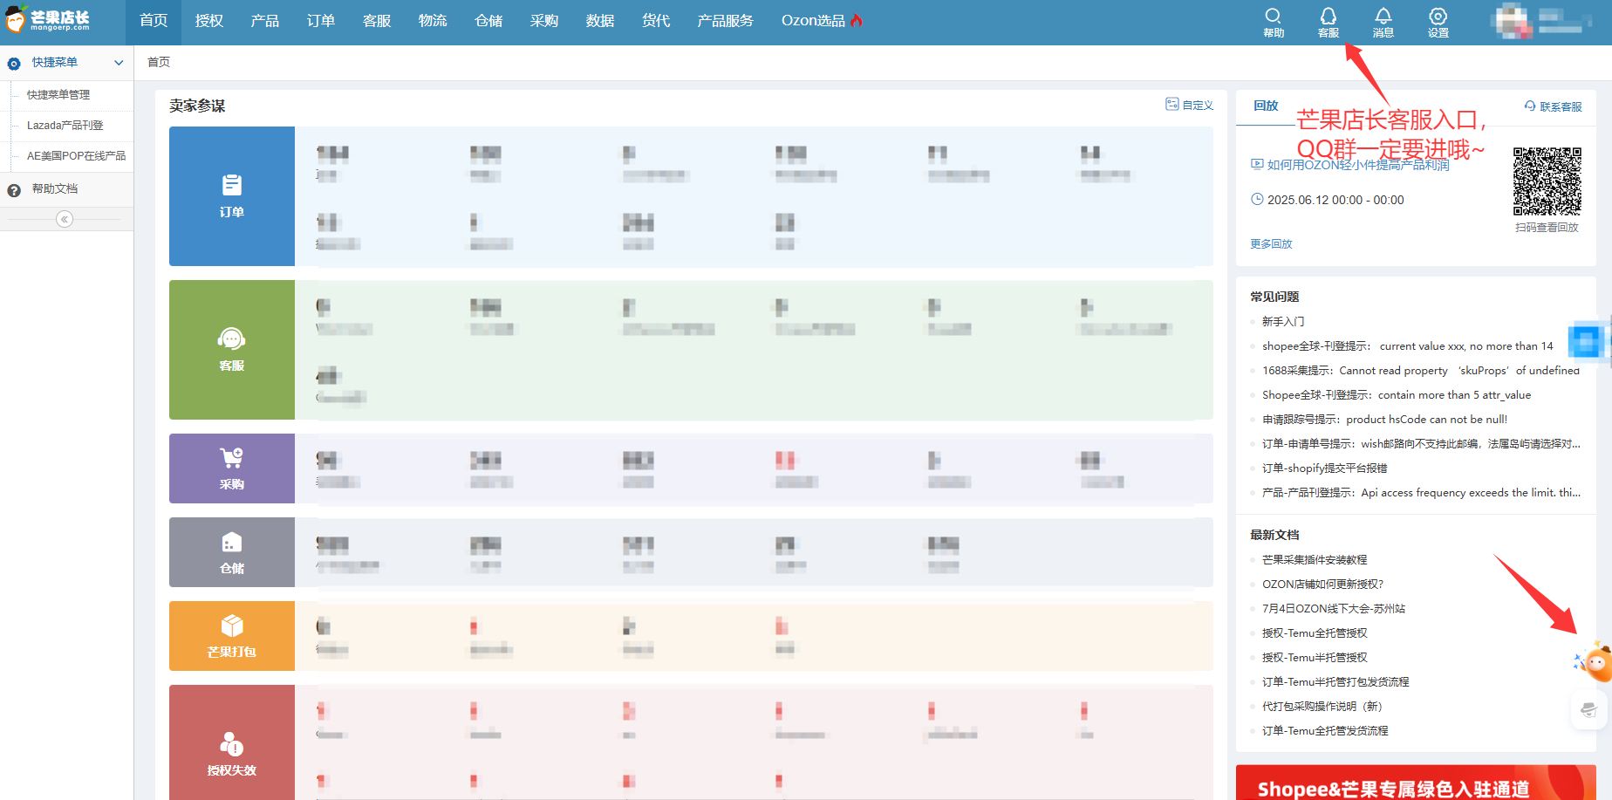Open the 产品 top menu

(x=264, y=21)
